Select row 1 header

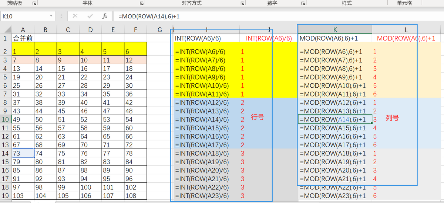(6, 38)
